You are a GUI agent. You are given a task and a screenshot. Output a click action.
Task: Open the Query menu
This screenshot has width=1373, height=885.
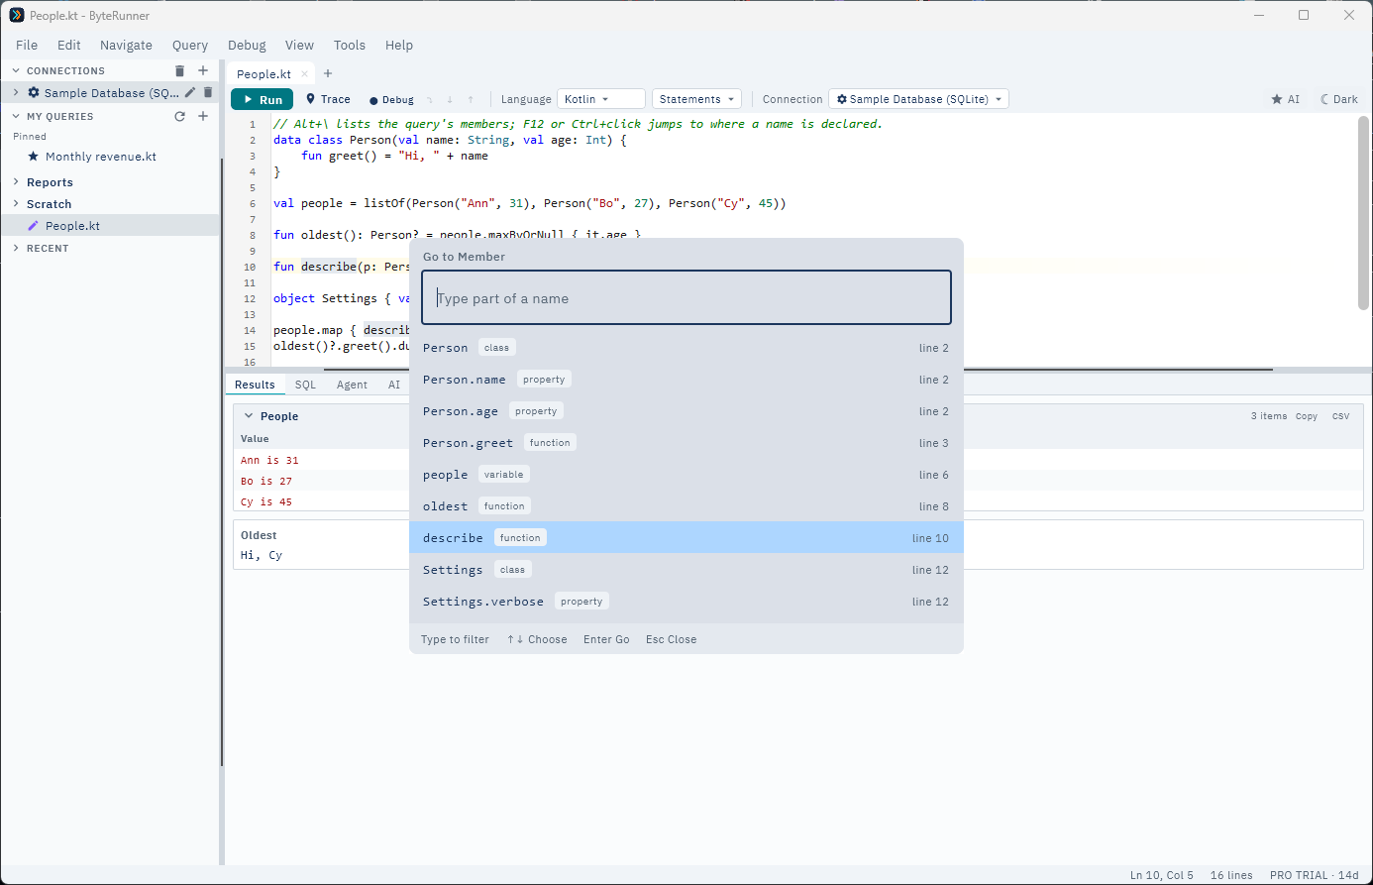(x=190, y=45)
